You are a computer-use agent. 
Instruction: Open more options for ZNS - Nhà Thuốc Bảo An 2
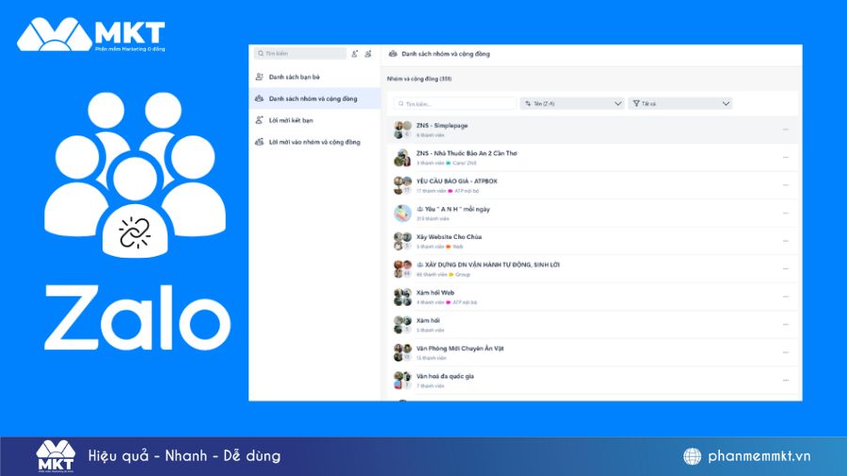click(786, 158)
